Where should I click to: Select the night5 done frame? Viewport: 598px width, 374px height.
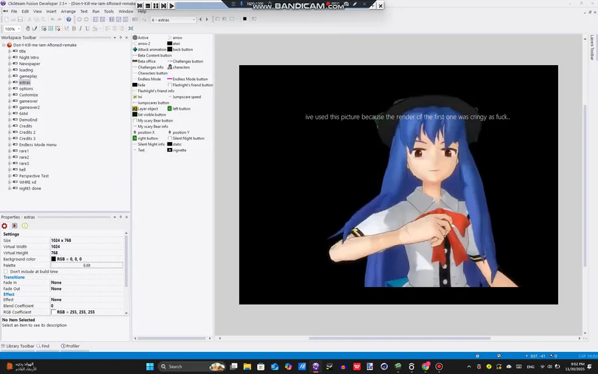point(30,189)
